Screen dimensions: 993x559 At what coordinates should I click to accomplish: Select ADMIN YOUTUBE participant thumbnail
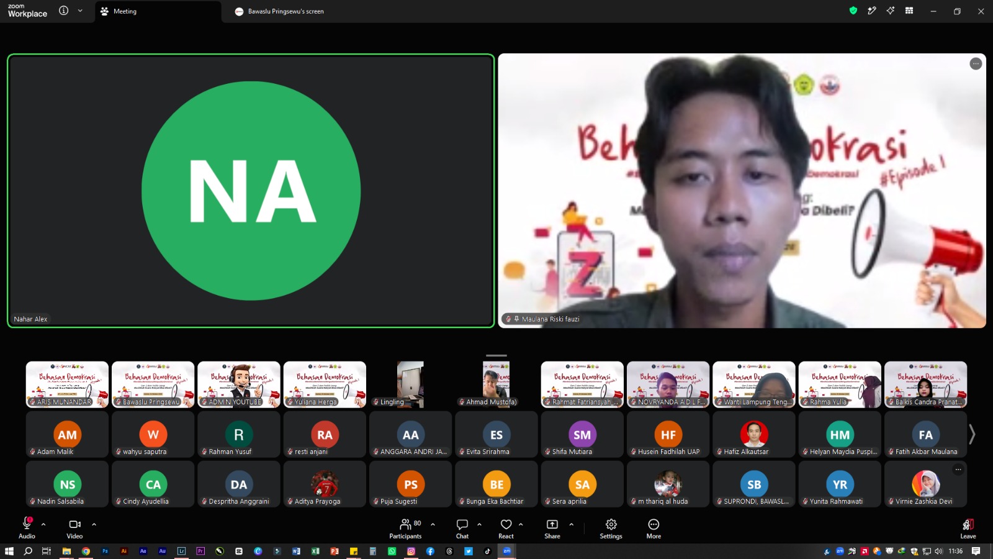coord(239,384)
